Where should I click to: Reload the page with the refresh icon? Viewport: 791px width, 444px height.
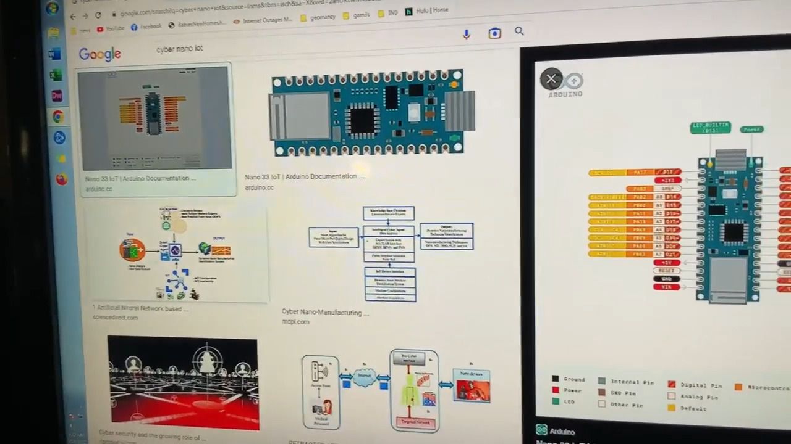click(98, 15)
